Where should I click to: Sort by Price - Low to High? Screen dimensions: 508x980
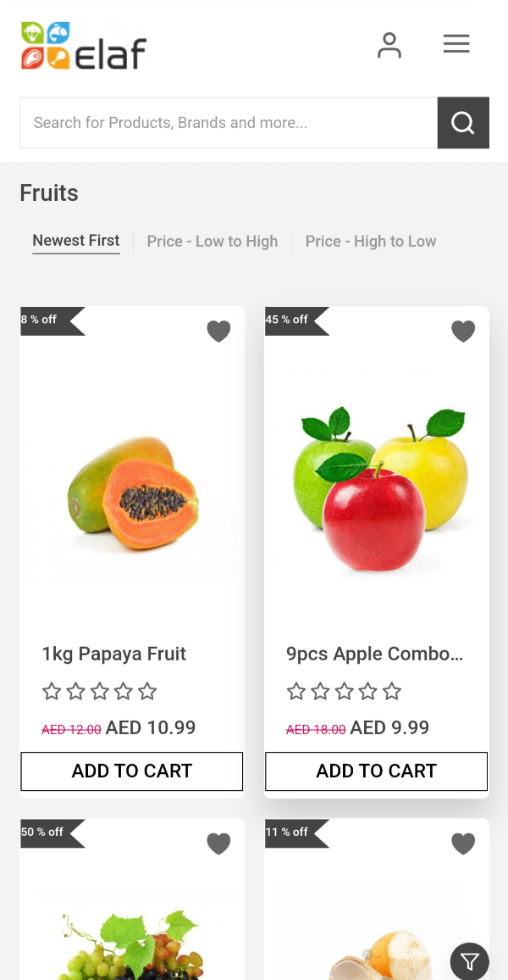213,242
